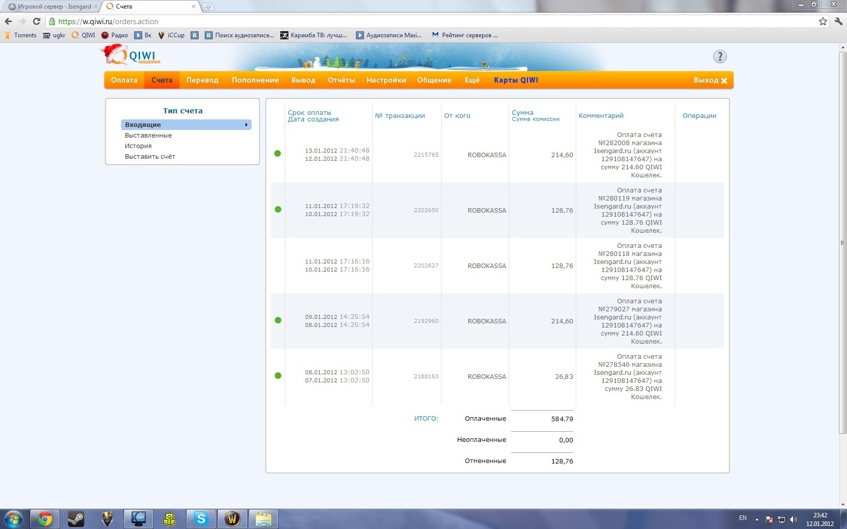The height and width of the screenshot is (529, 847).
Task: Click the taskbar clock 23:42
Action: (820, 515)
